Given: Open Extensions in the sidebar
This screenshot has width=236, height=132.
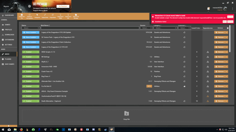Looking at the screenshot, I should tap(8, 40).
